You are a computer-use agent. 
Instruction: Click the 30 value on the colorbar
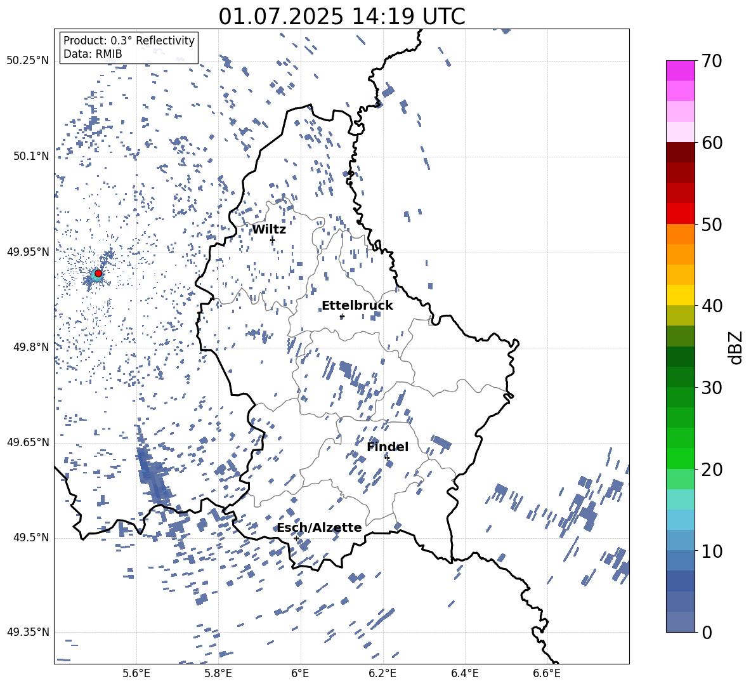712,388
